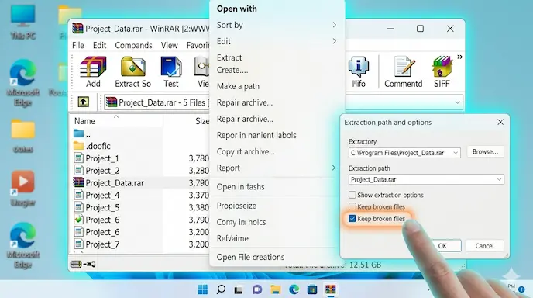
Task: Open top Microsoft Edge desktop shortcut
Action: [x=22, y=83]
